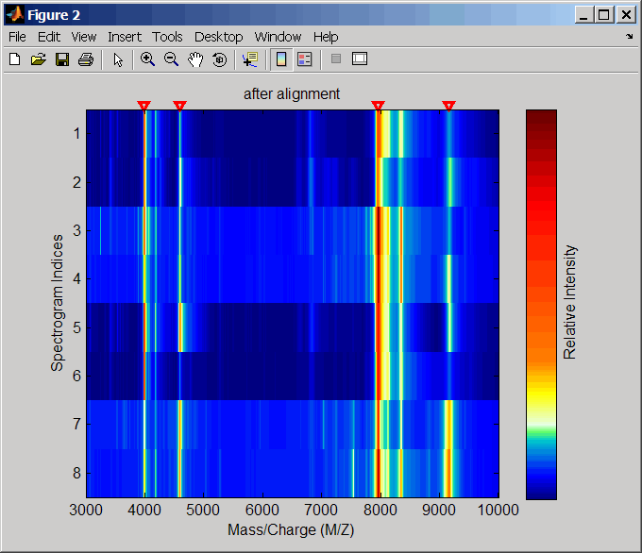The image size is (642, 553).
Task: Toggle the Insert Legend button
Action: pos(304,59)
